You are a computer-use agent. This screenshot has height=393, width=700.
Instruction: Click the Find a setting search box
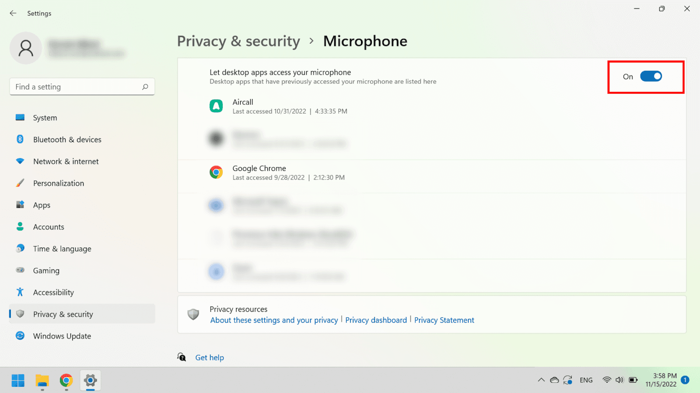[x=82, y=86]
